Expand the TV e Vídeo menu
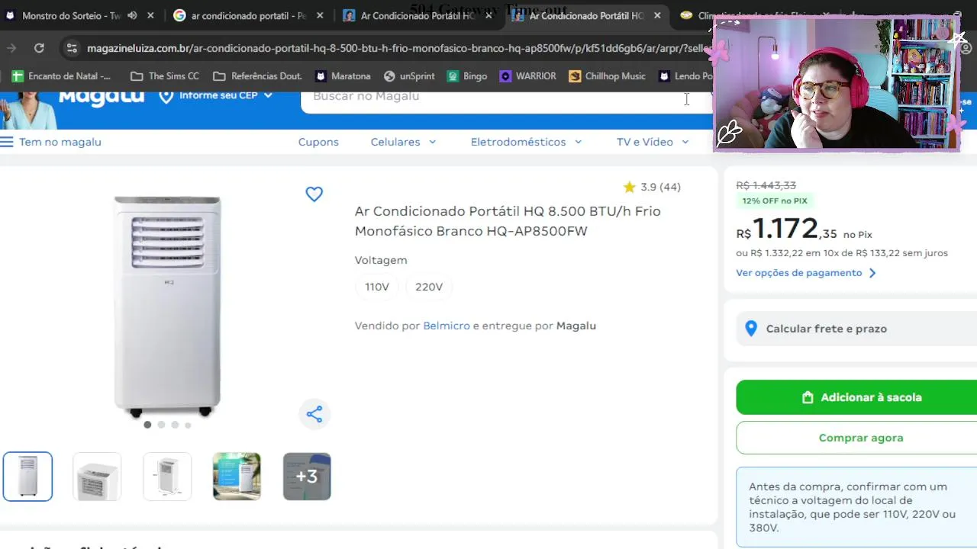977x549 pixels. pyautogui.click(x=653, y=142)
